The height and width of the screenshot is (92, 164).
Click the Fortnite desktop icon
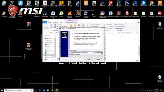[x=20, y=3]
